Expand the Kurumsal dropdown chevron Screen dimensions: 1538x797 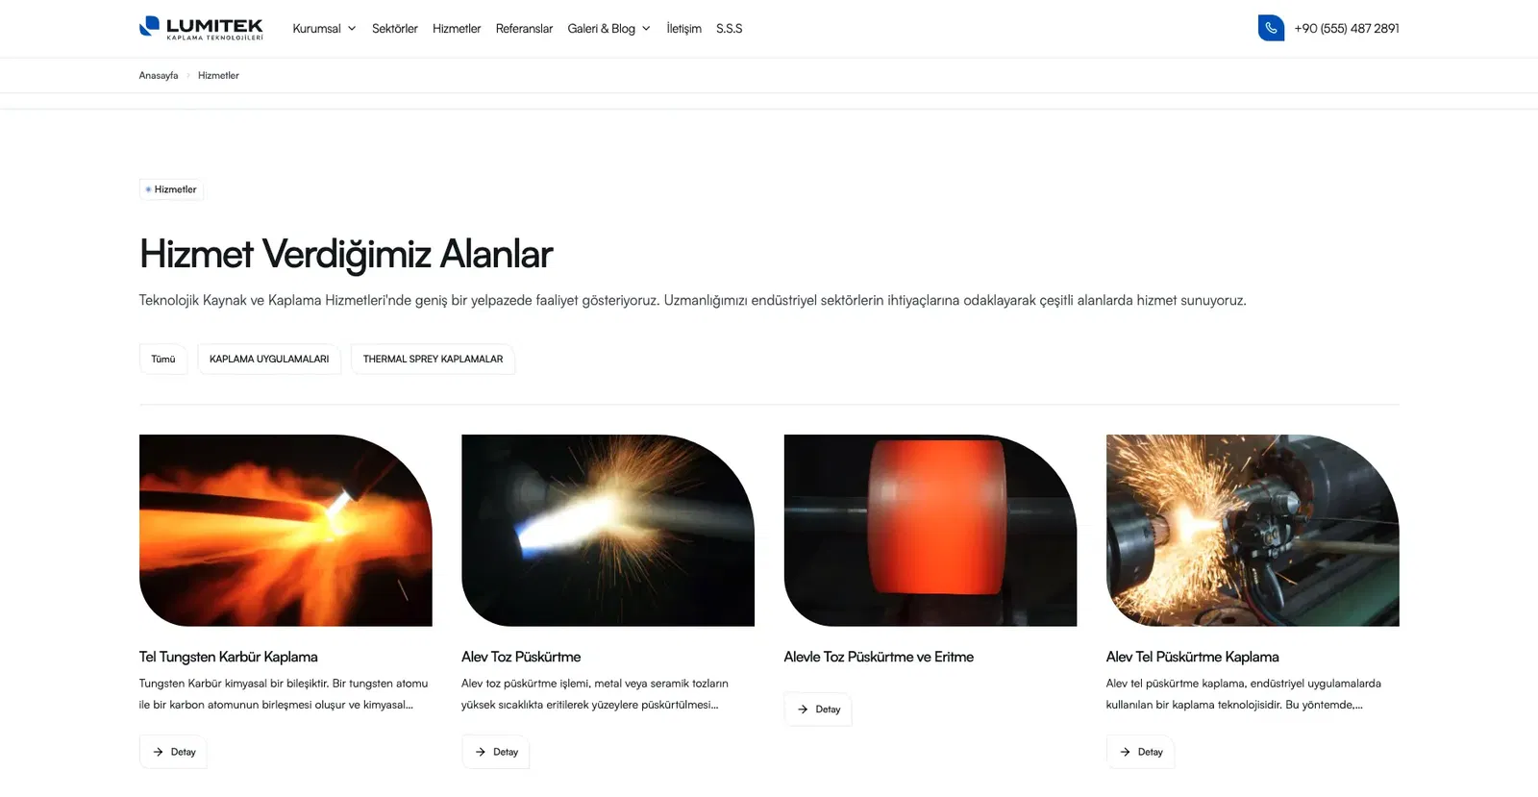(x=352, y=29)
